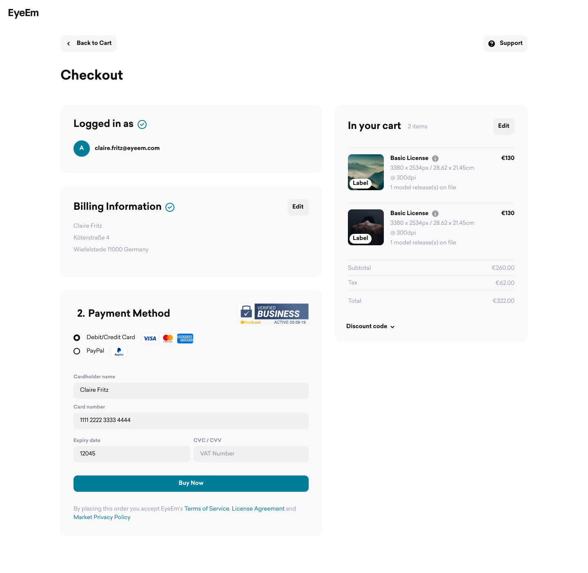Open the Support help button
The height and width of the screenshot is (573, 588).
506,43
